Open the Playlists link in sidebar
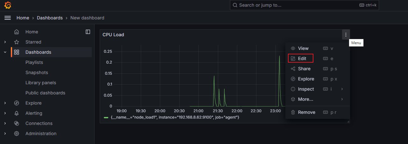Image resolution: width=408 pixels, height=144 pixels. tap(34, 62)
